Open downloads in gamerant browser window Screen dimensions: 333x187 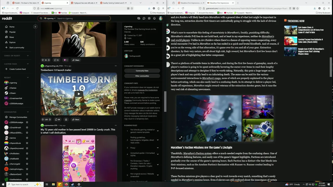315,8
